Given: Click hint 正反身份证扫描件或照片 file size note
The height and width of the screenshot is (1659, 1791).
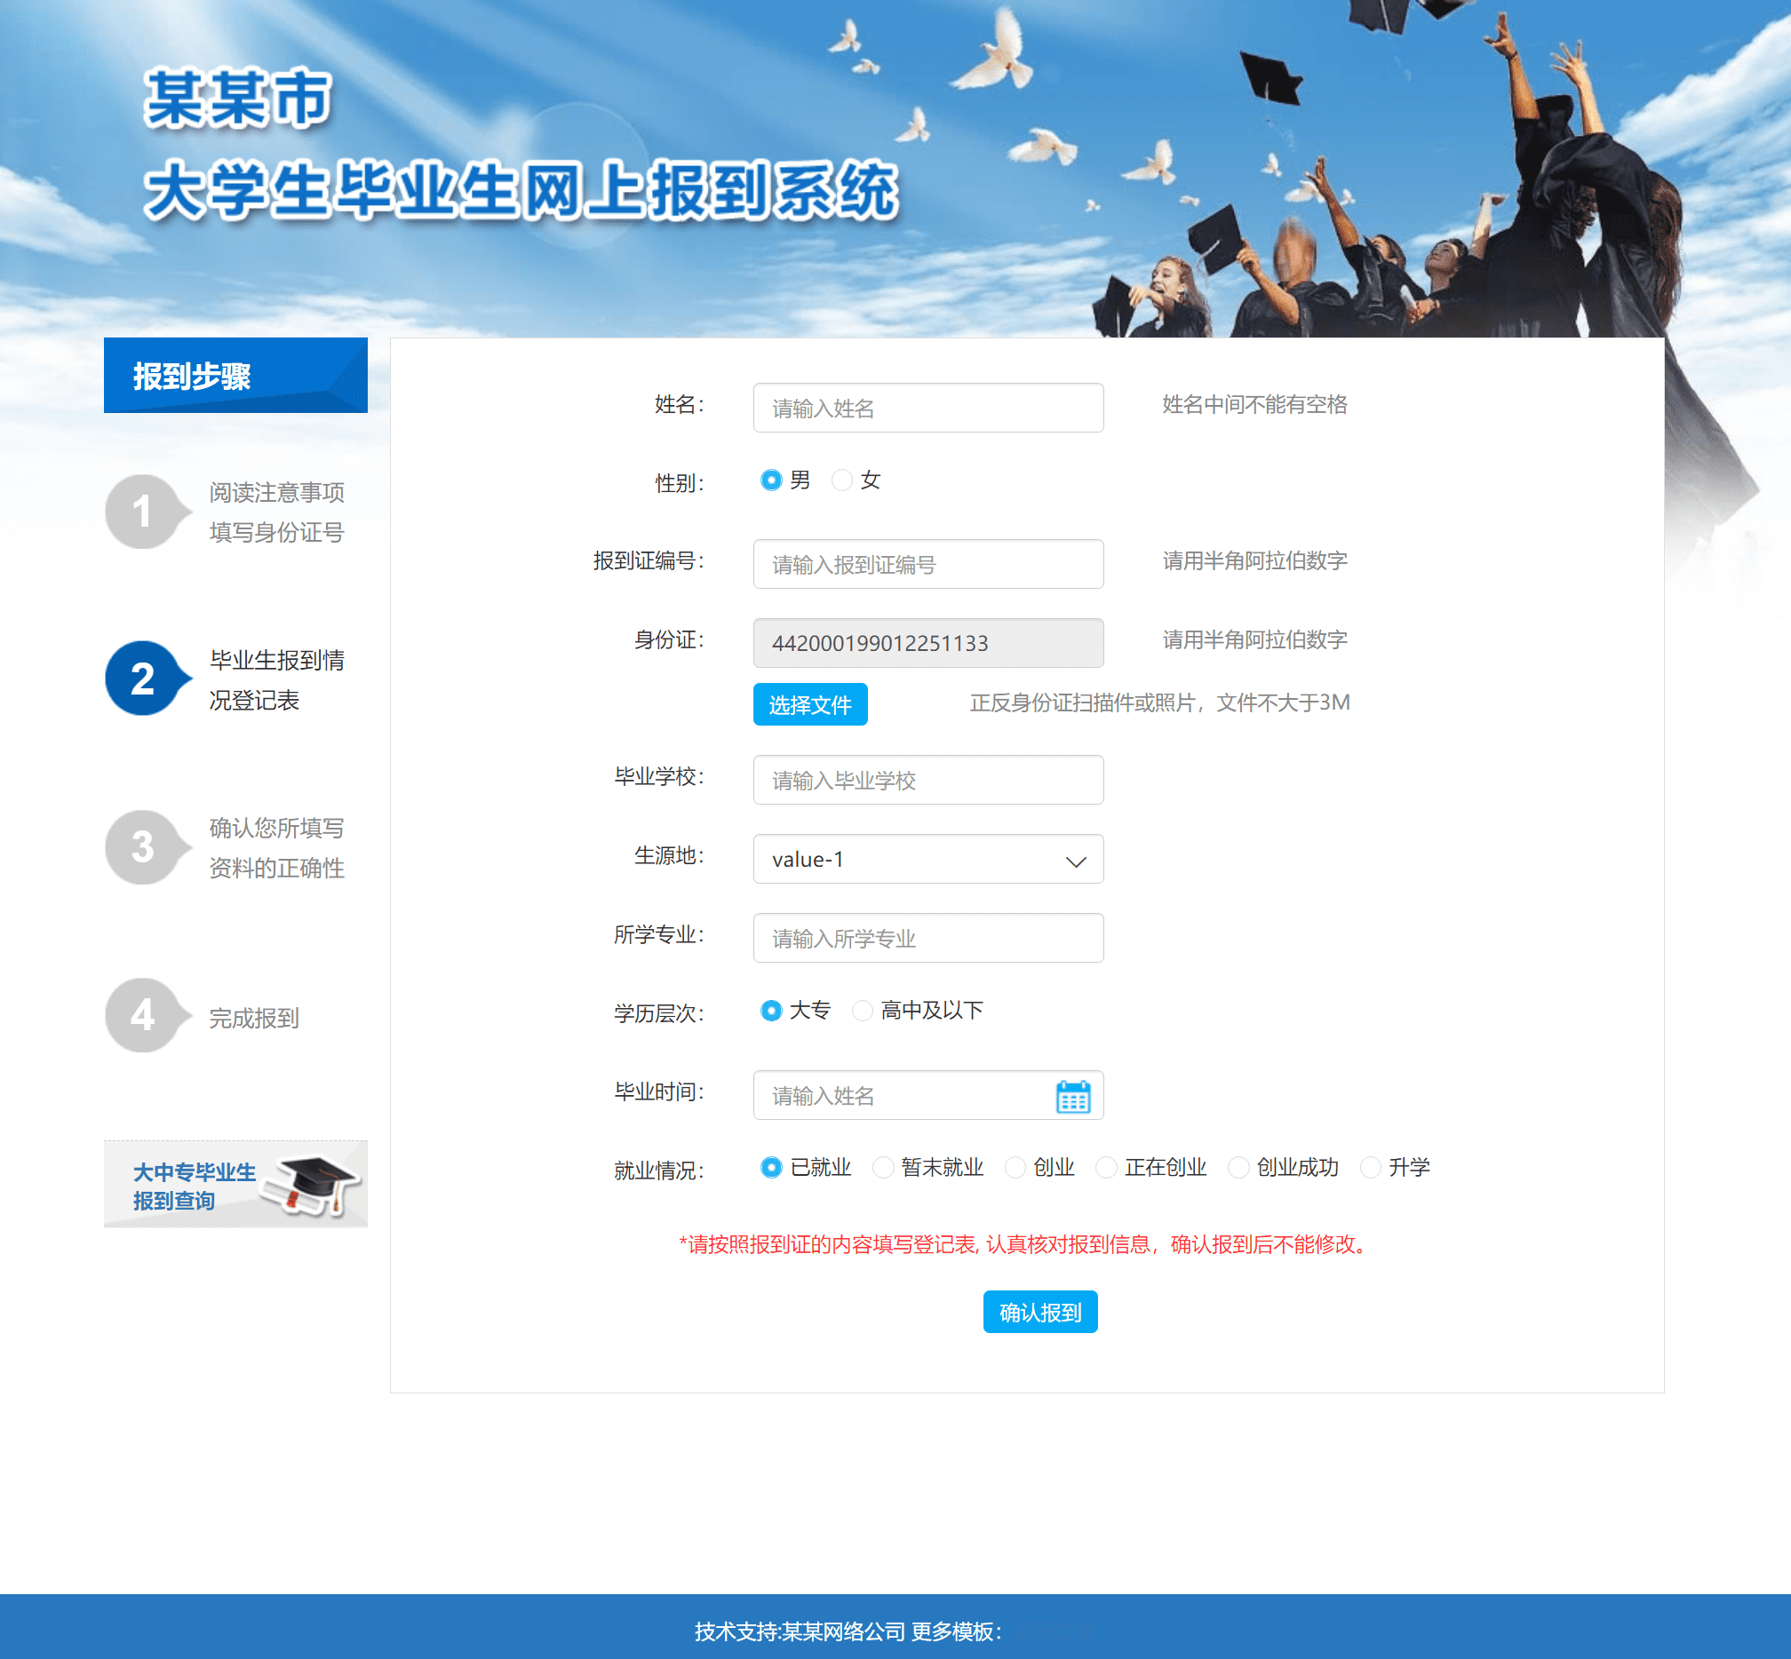Looking at the screenshot, I should 1159,702.
